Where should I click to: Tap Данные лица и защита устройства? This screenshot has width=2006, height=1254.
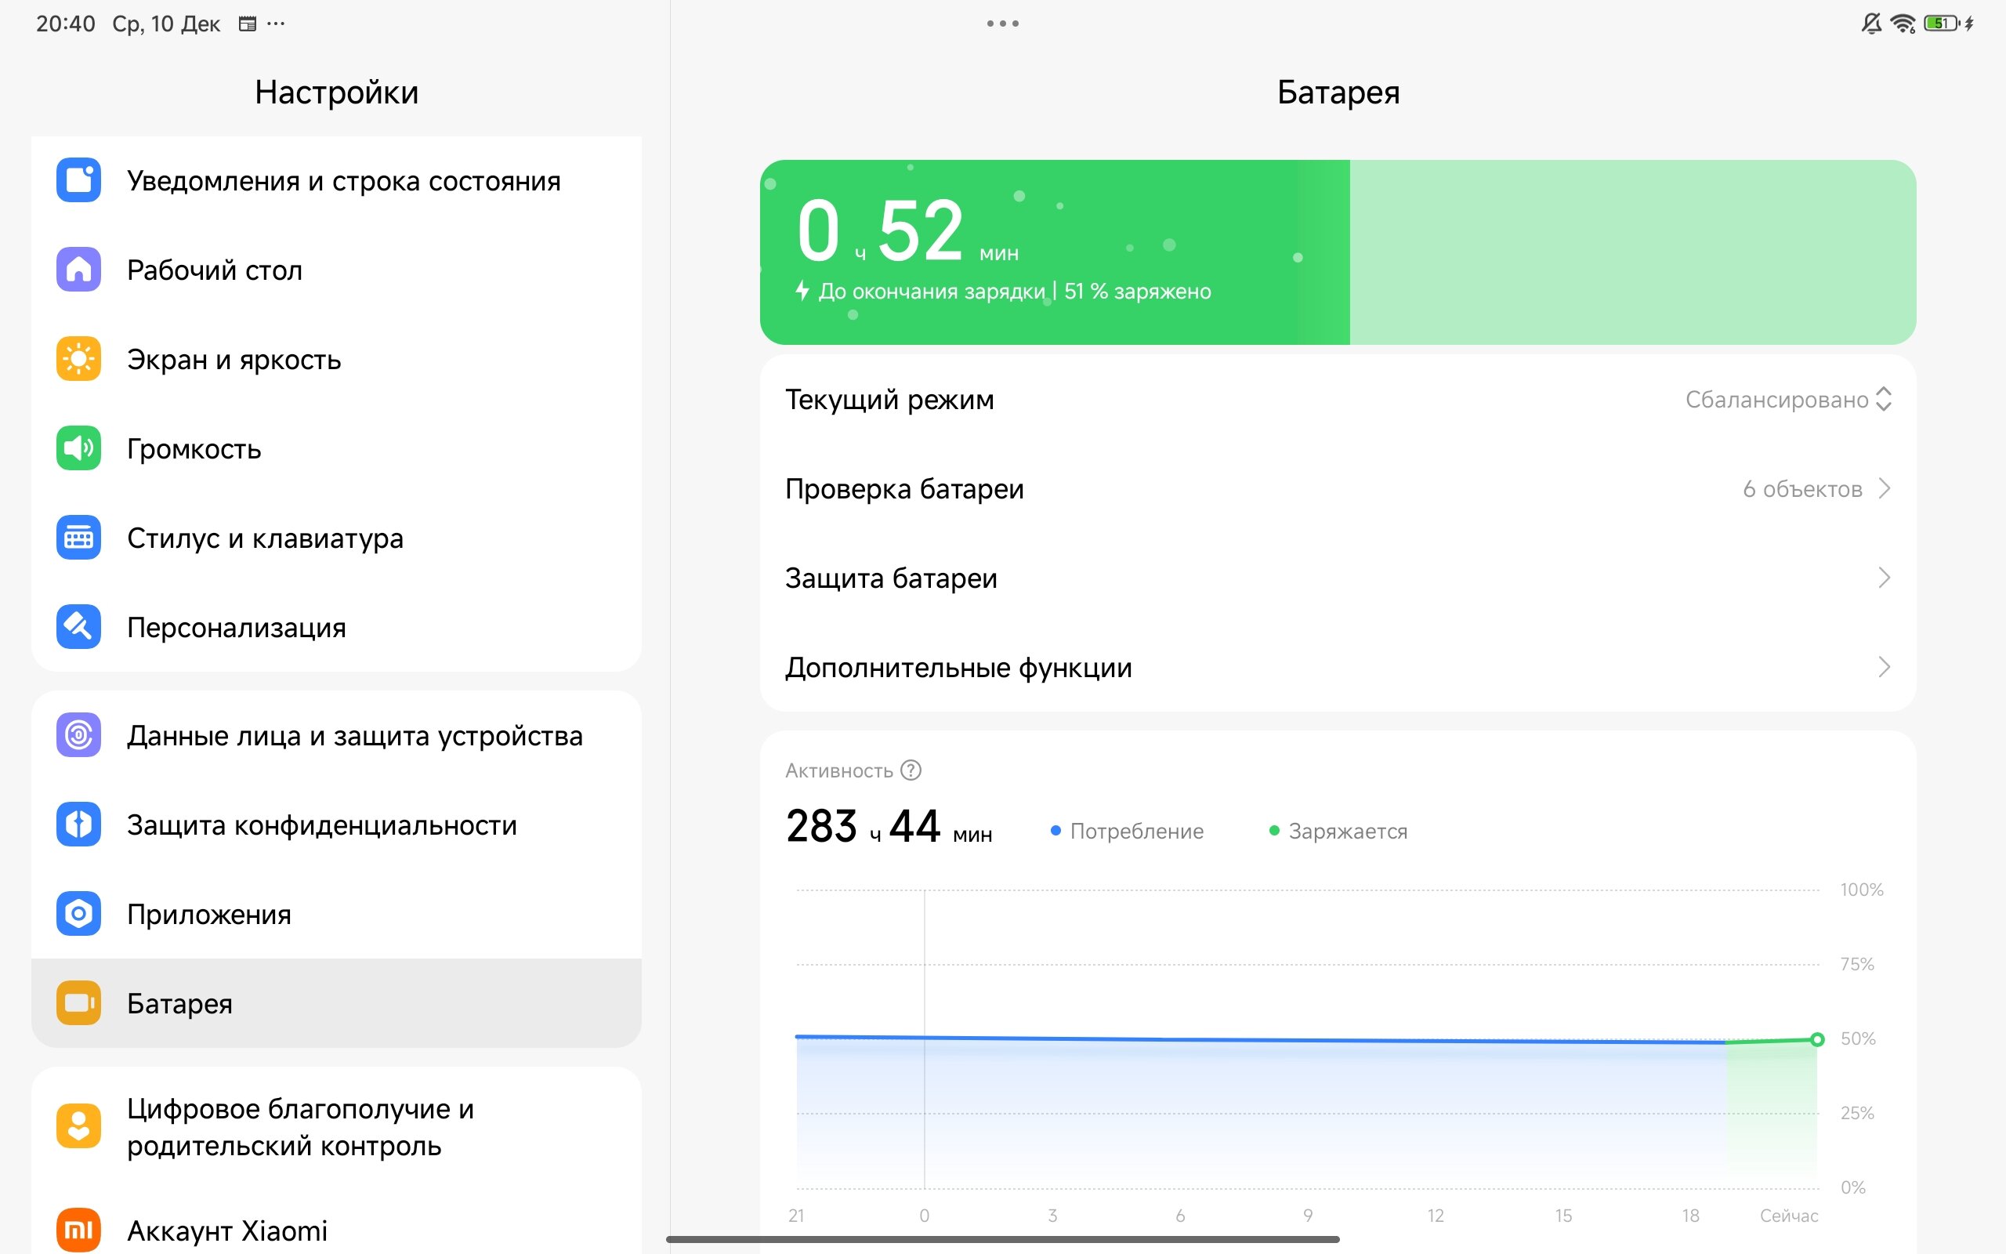pos(355,736)
